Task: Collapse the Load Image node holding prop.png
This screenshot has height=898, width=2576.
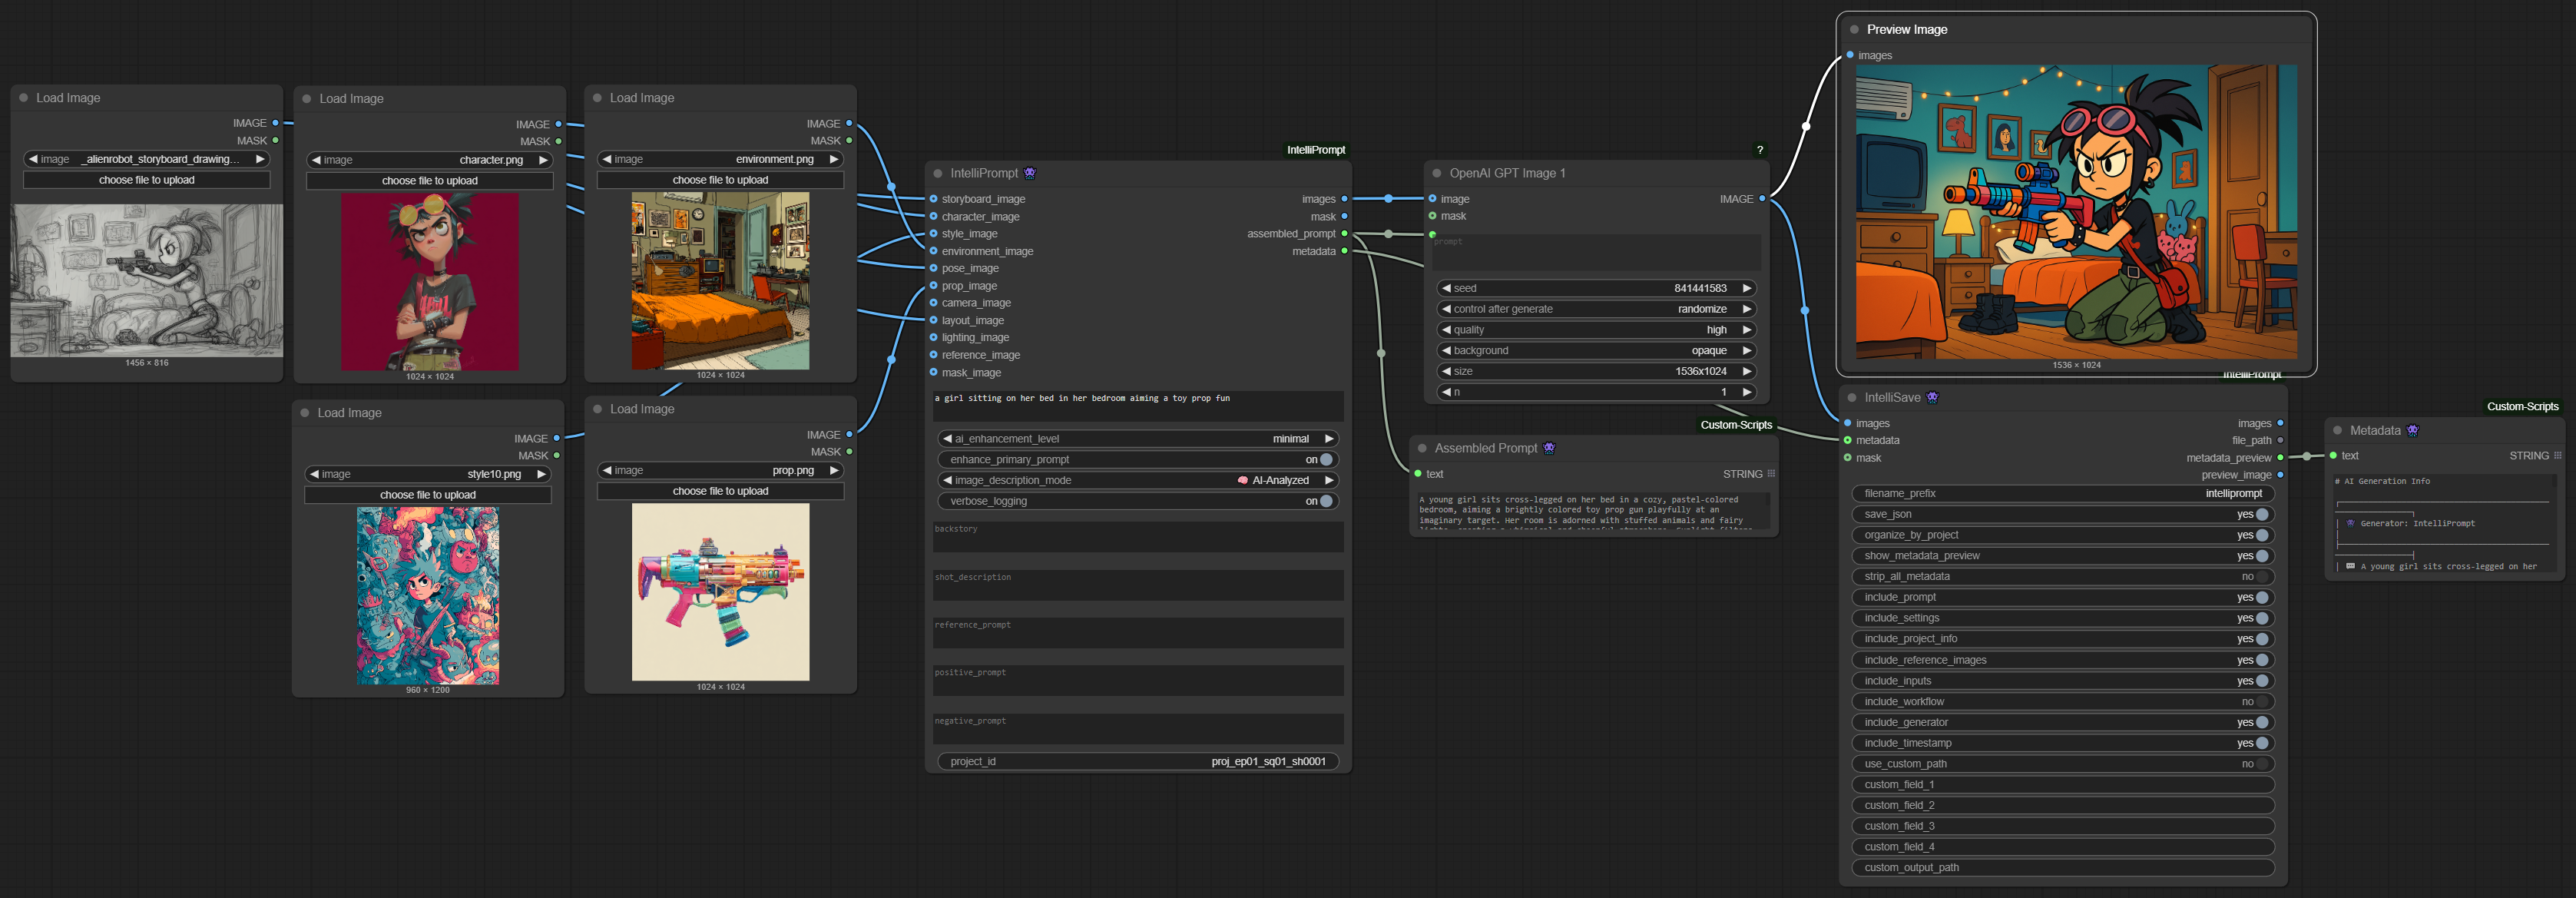Action: [x=597, y=409]
